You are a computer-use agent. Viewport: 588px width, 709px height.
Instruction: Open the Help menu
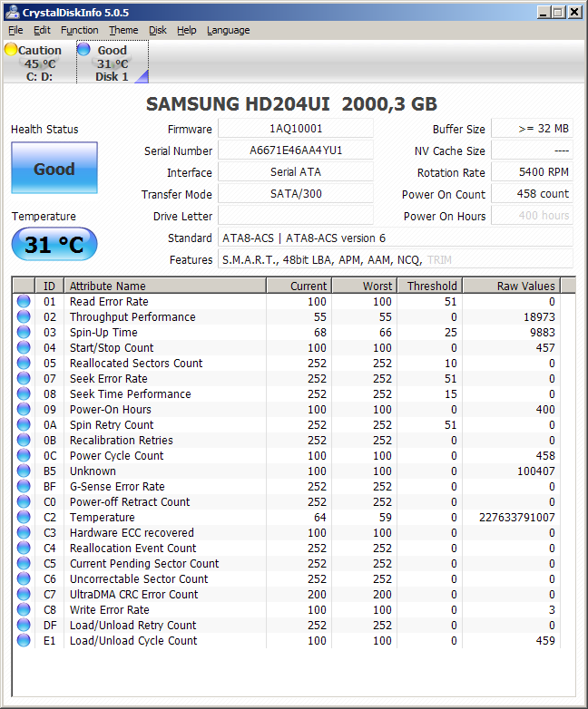coord(187,30)
